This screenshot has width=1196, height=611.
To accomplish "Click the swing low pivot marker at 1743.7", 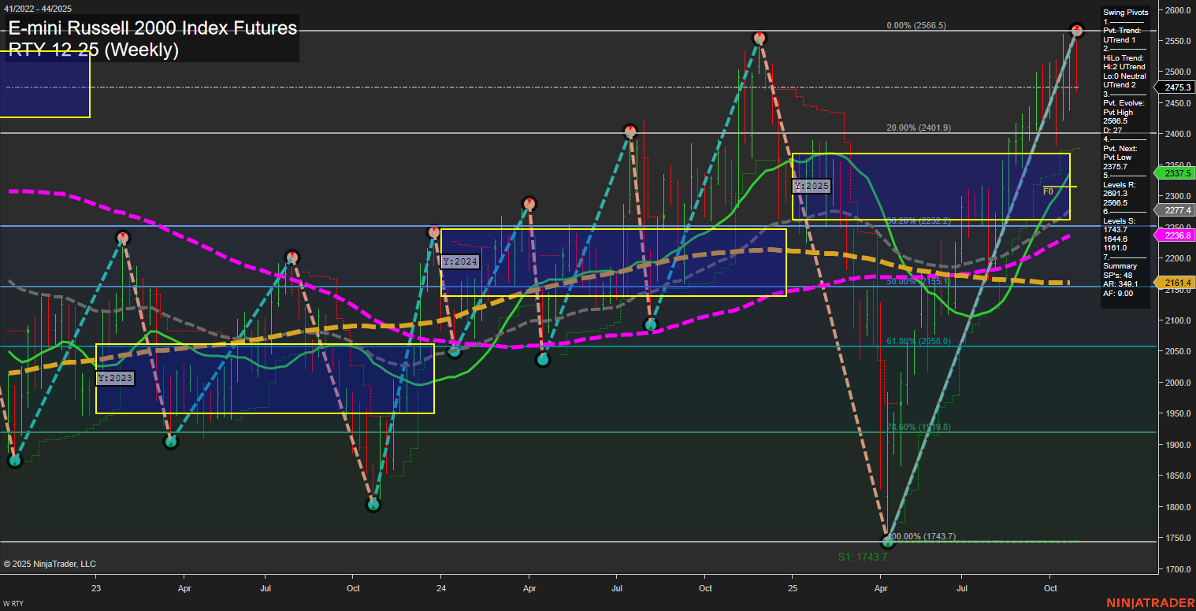I will pyautogui.click(x=888, y=542).
